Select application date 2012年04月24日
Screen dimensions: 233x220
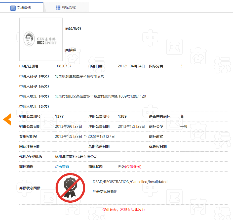tap(131, 66)
